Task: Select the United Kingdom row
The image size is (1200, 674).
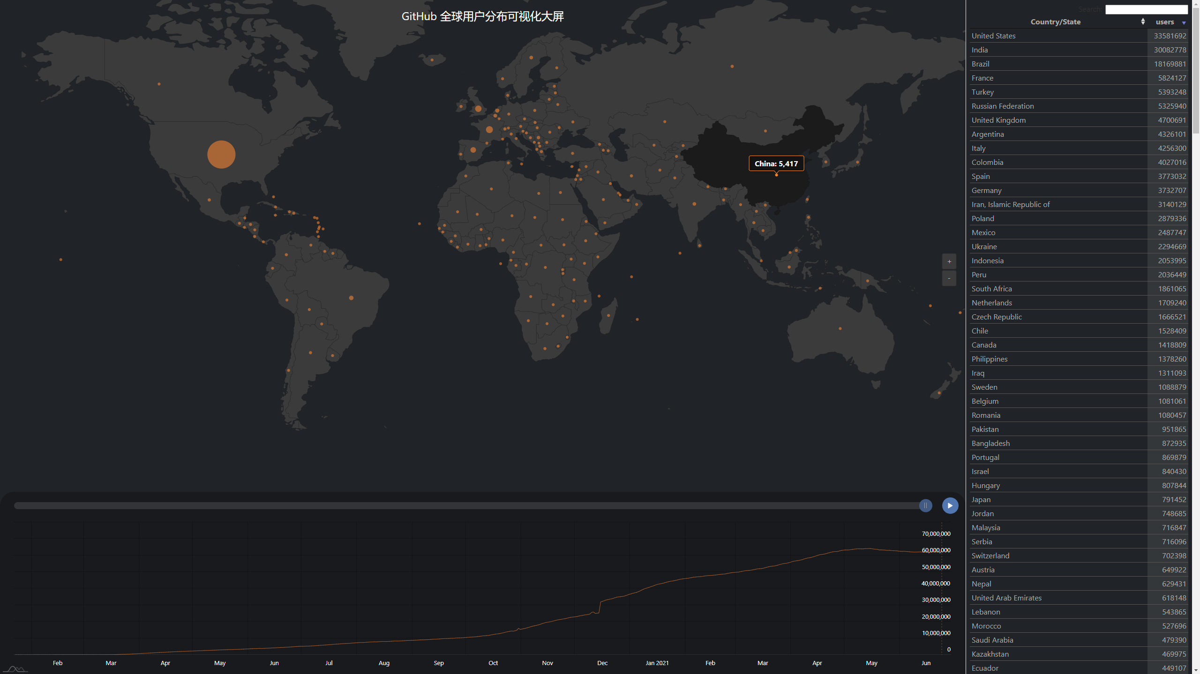Action: [x=1079, y=120]
